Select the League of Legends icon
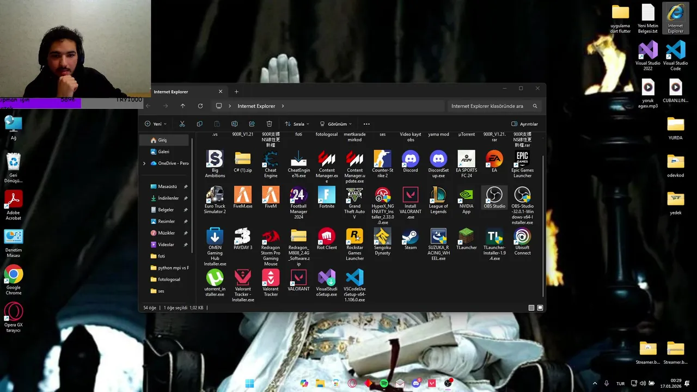 click(438, 195)
